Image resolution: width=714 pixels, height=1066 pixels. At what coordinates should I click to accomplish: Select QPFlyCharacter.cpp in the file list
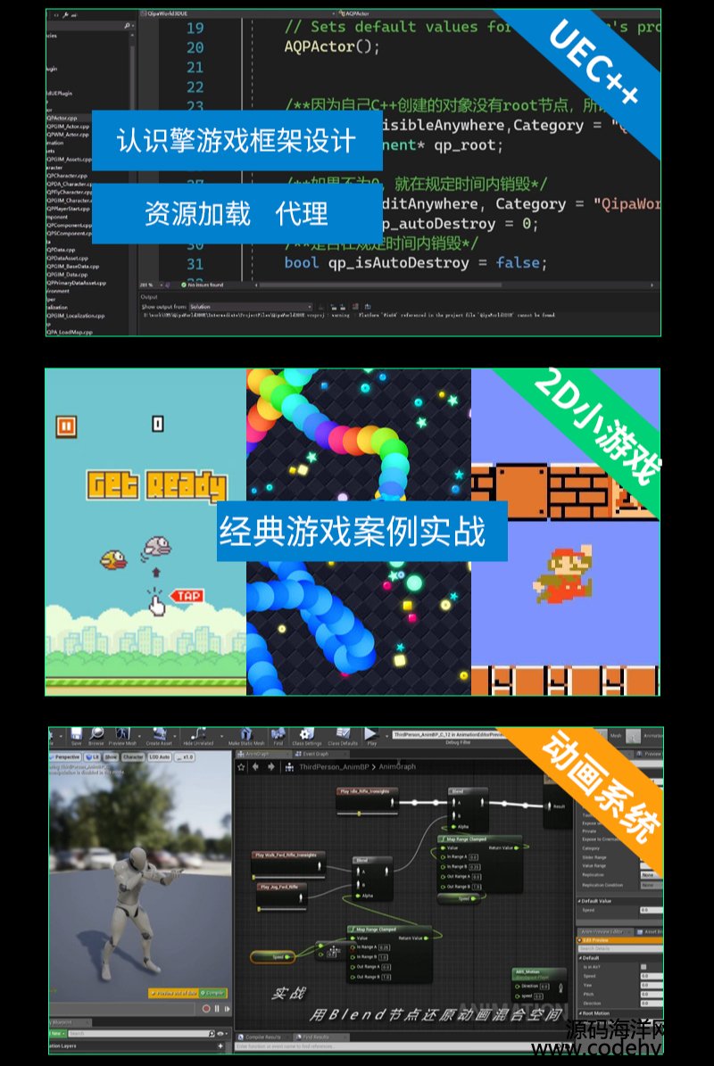point(70,193)
